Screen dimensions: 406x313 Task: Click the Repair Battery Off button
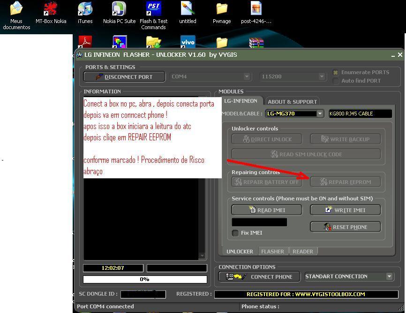click(x=267, y=182)
